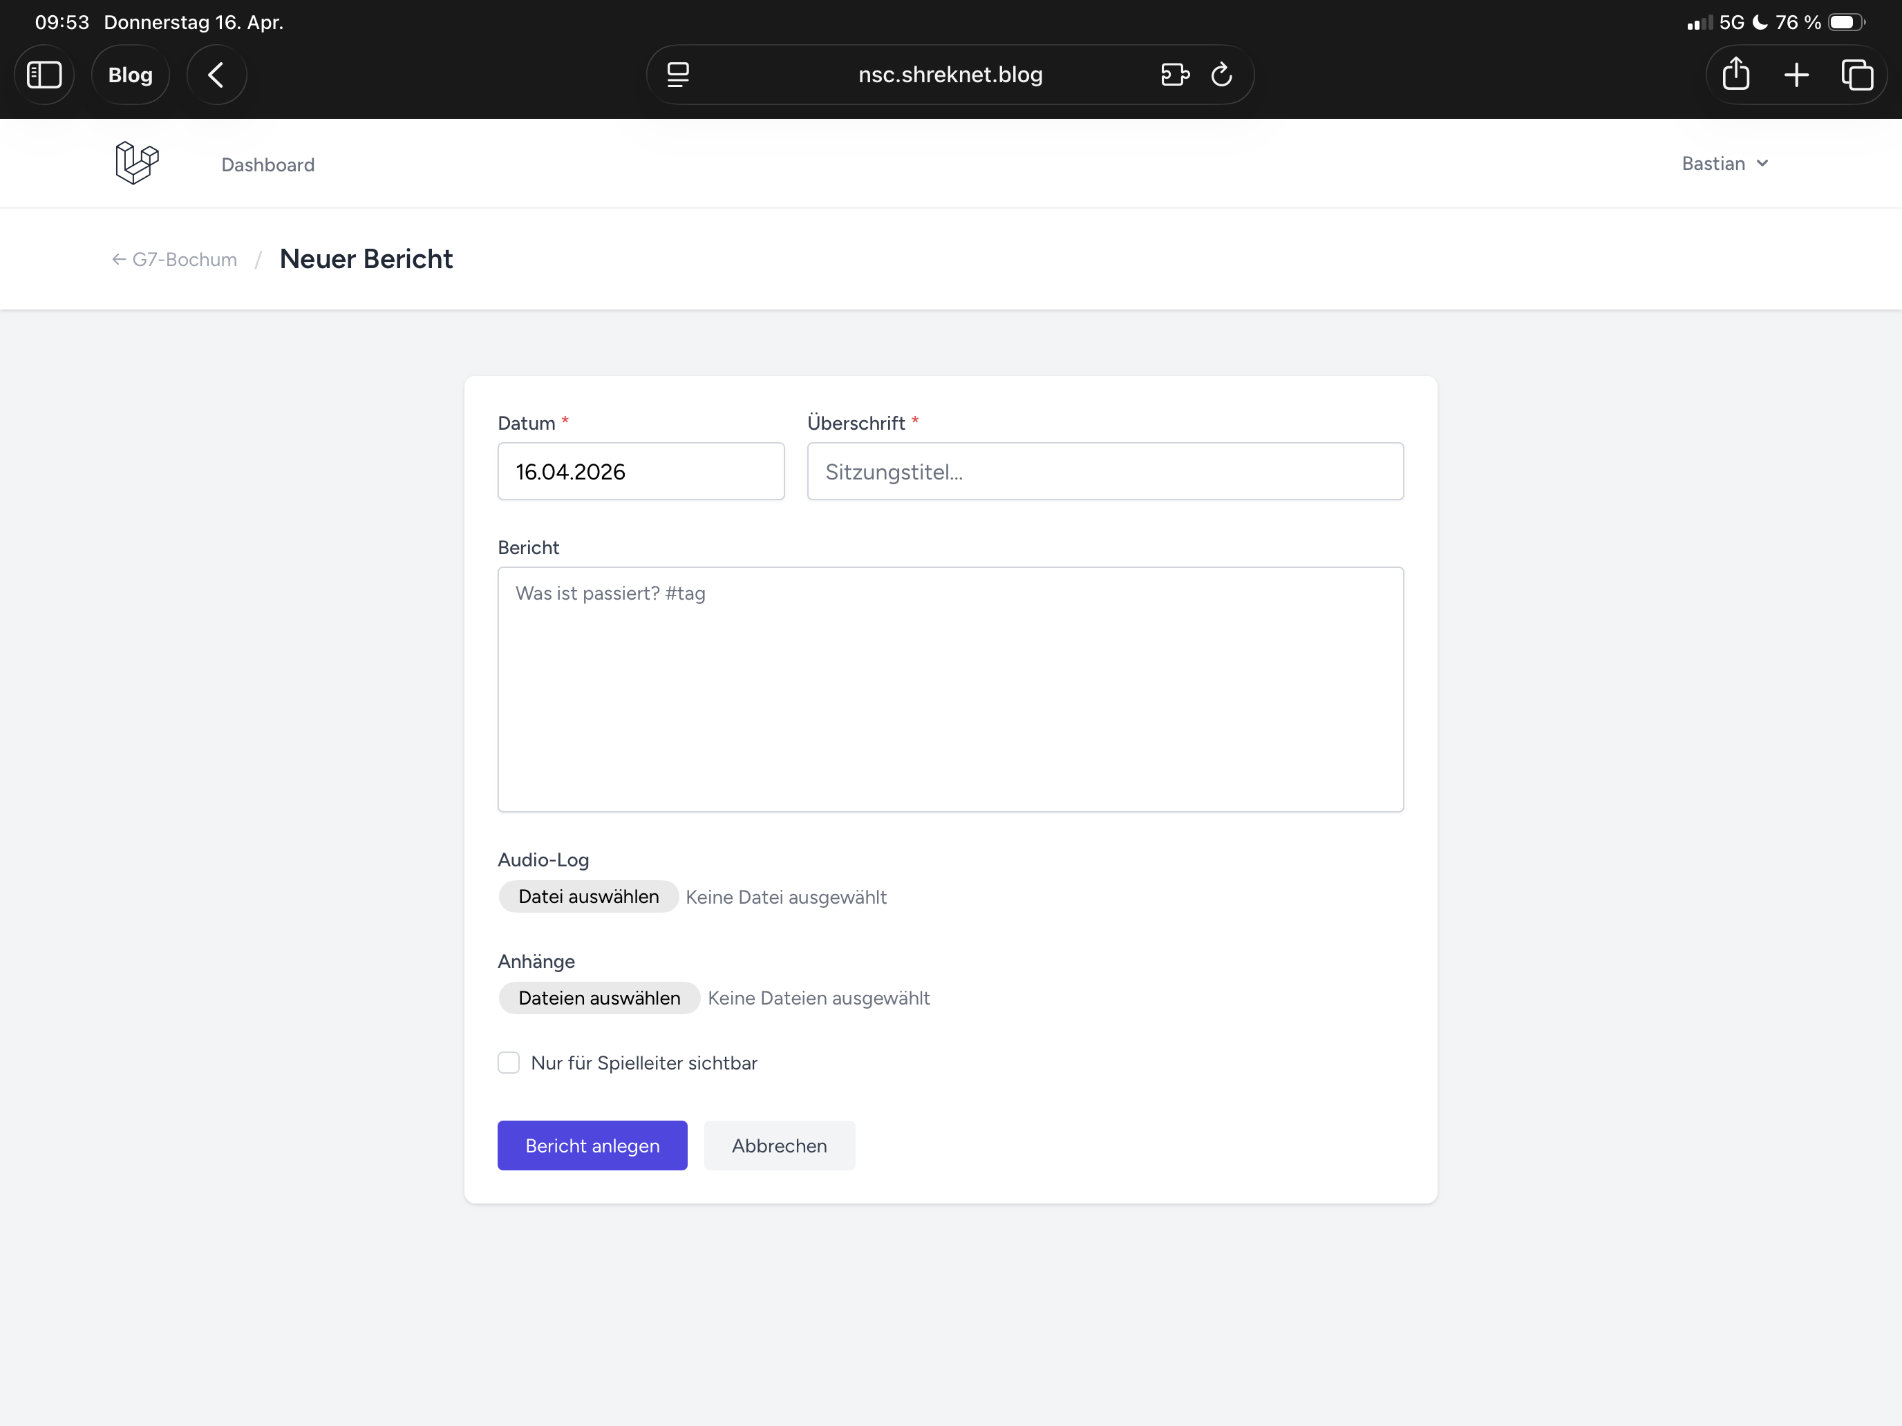Focus the Überschrift title input field

(x=1105, y=471)
